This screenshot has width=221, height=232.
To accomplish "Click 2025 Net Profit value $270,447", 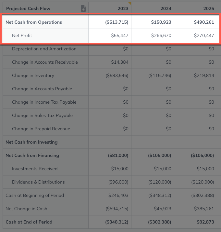I will point(204,35).
